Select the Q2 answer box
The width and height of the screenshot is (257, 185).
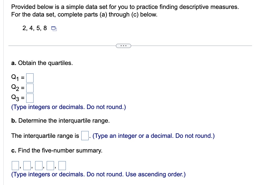coord(30,88)
